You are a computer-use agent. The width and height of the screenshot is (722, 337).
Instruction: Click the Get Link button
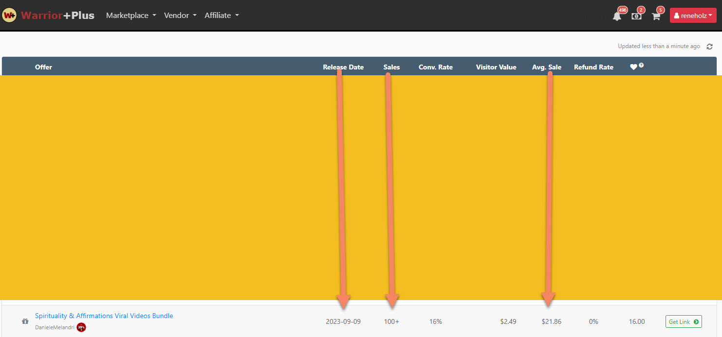click(x=684, y=321)
